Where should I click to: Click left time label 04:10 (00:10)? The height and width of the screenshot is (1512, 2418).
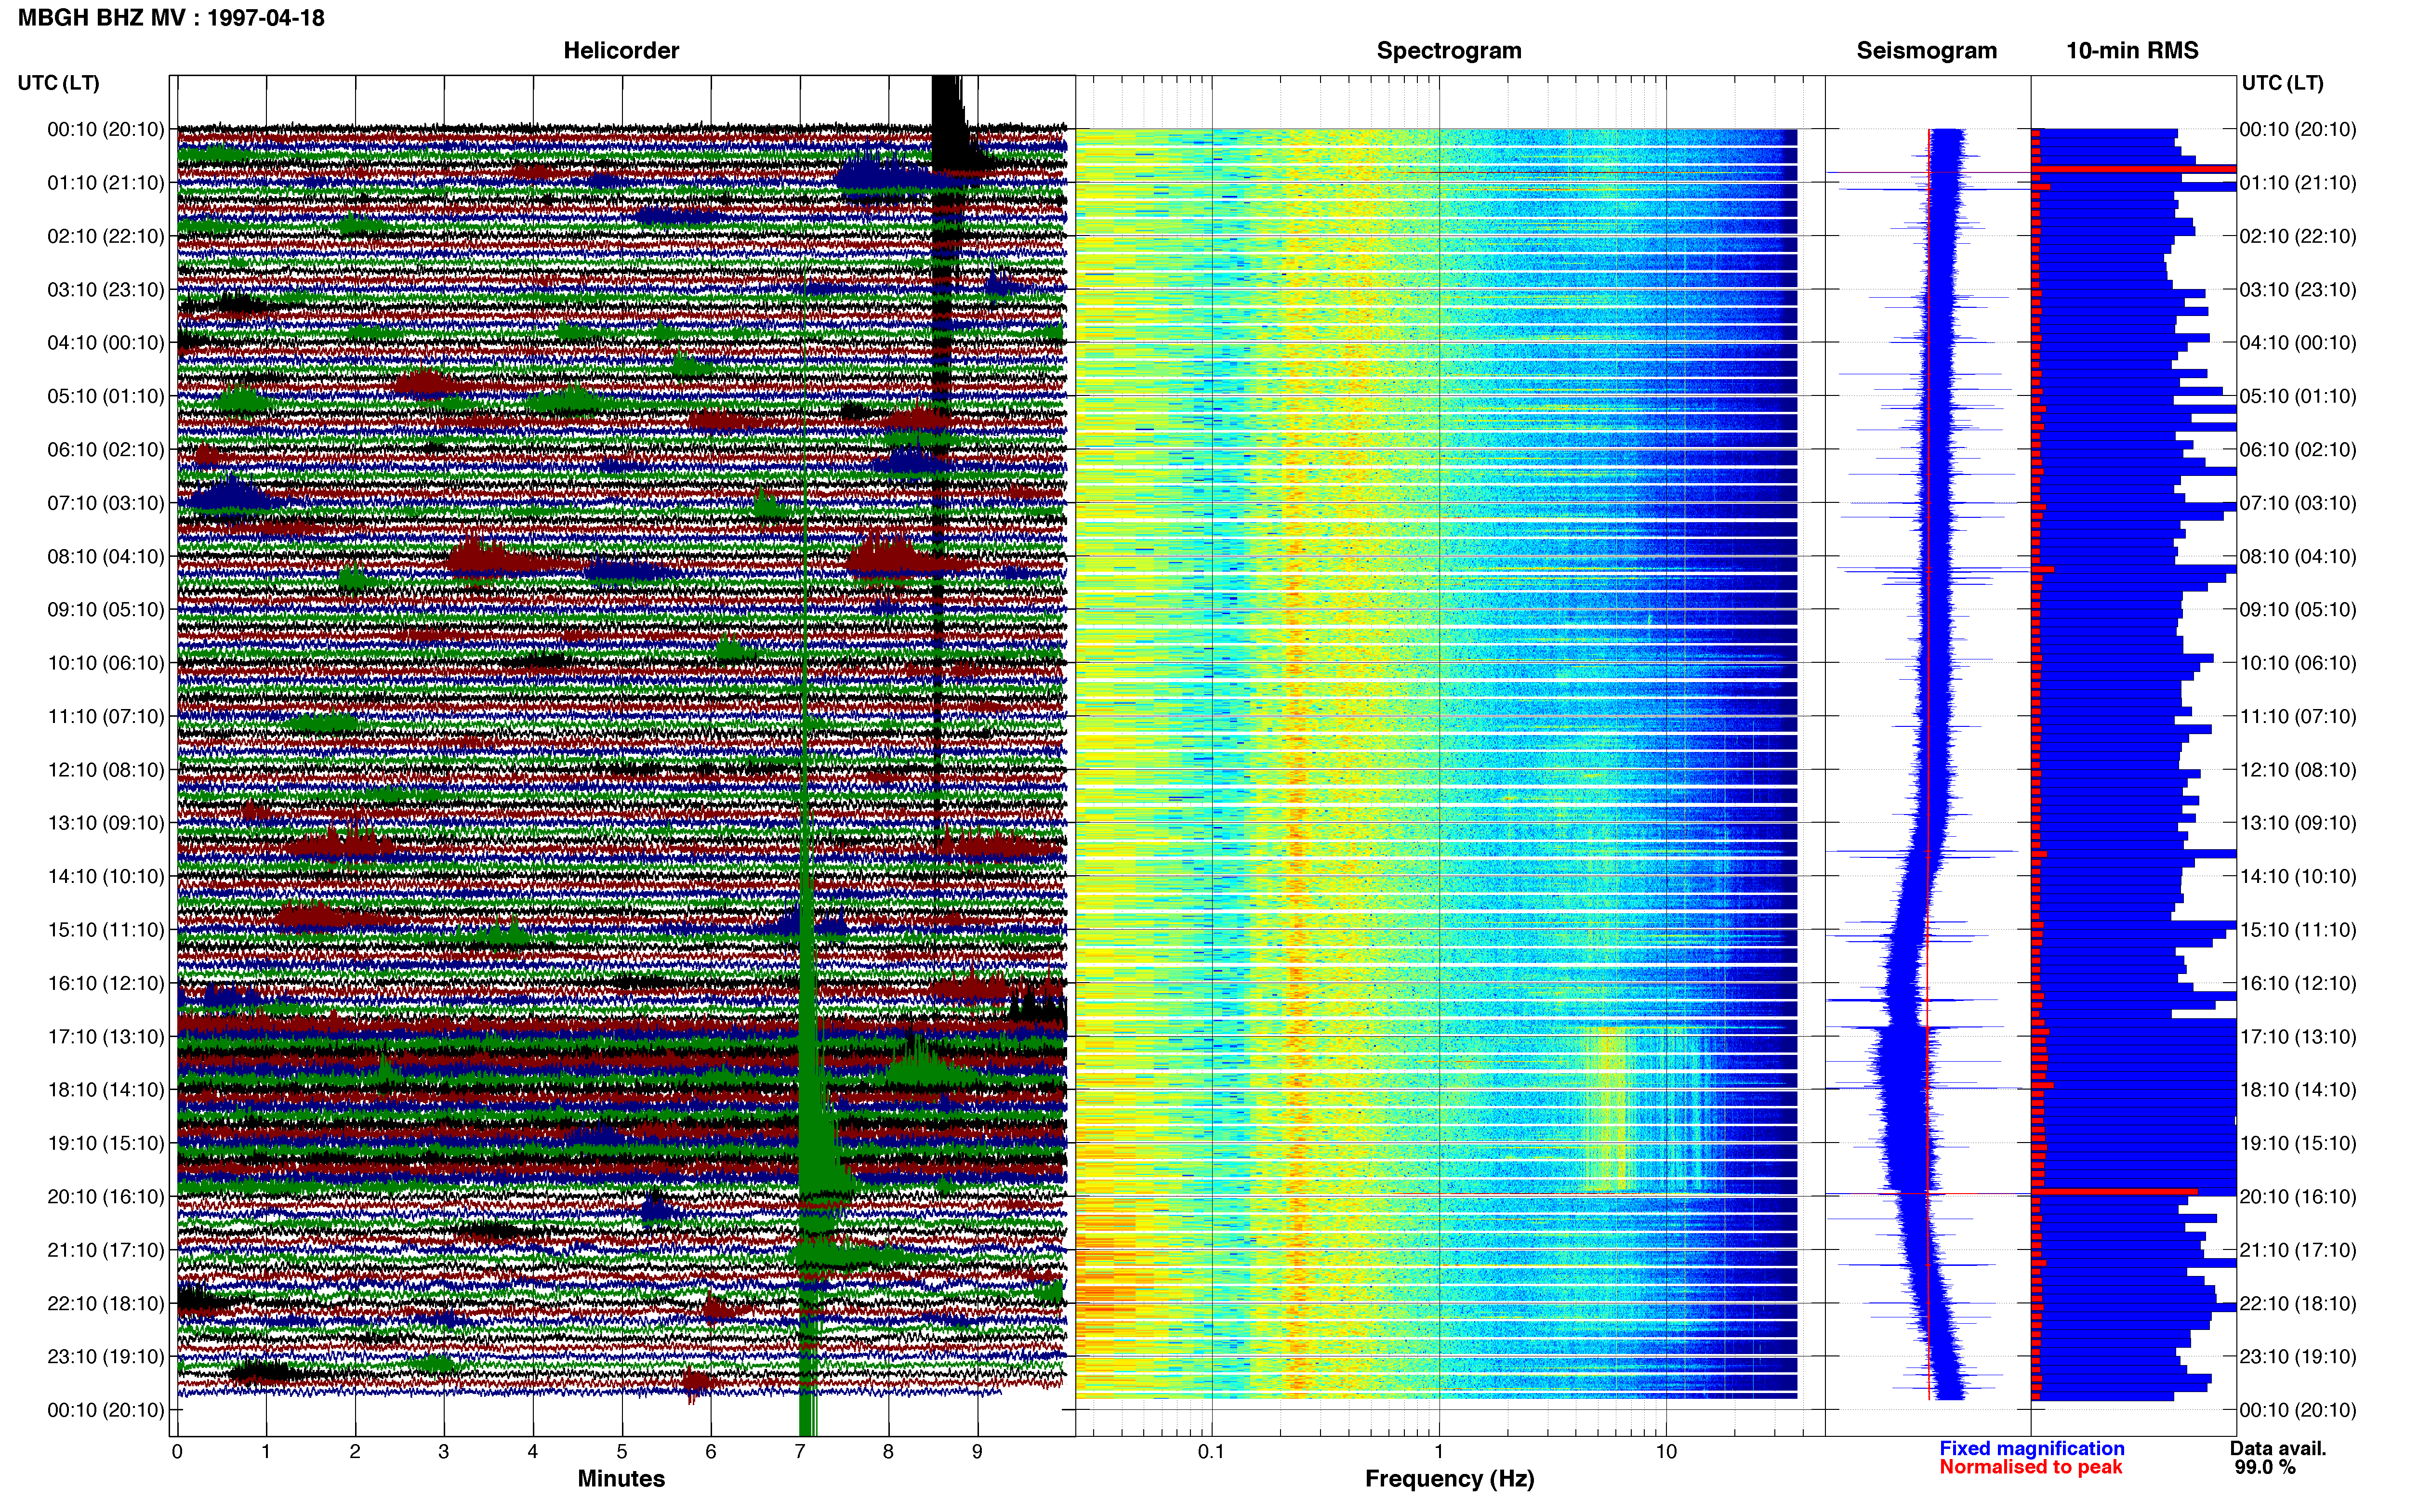pyautogui.click(x=106, y=342)
